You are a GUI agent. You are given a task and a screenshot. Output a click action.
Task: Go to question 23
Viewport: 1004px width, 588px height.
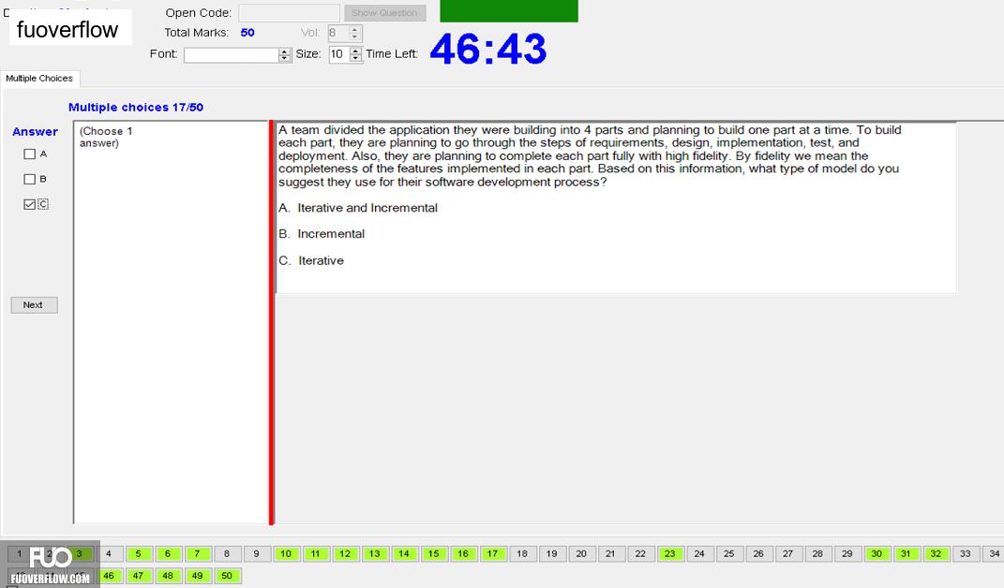point(669,553)
